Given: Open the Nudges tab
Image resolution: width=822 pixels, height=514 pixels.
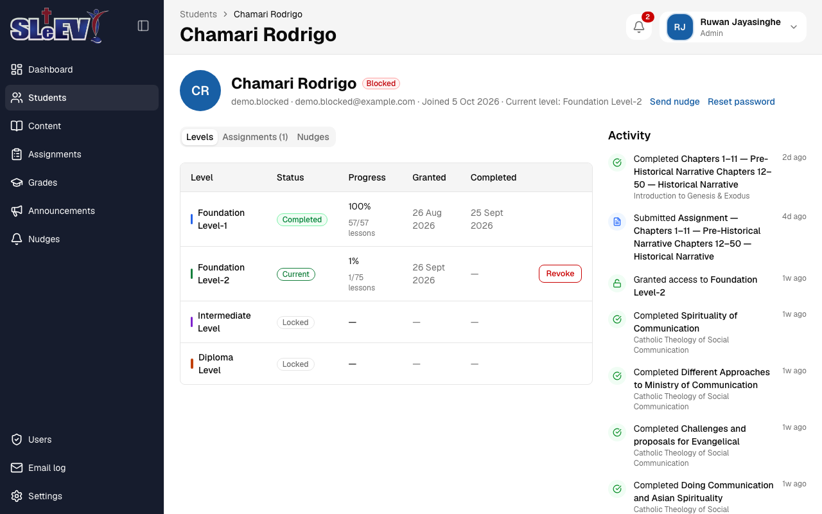Looking at the screenshot, I should 313,137.
